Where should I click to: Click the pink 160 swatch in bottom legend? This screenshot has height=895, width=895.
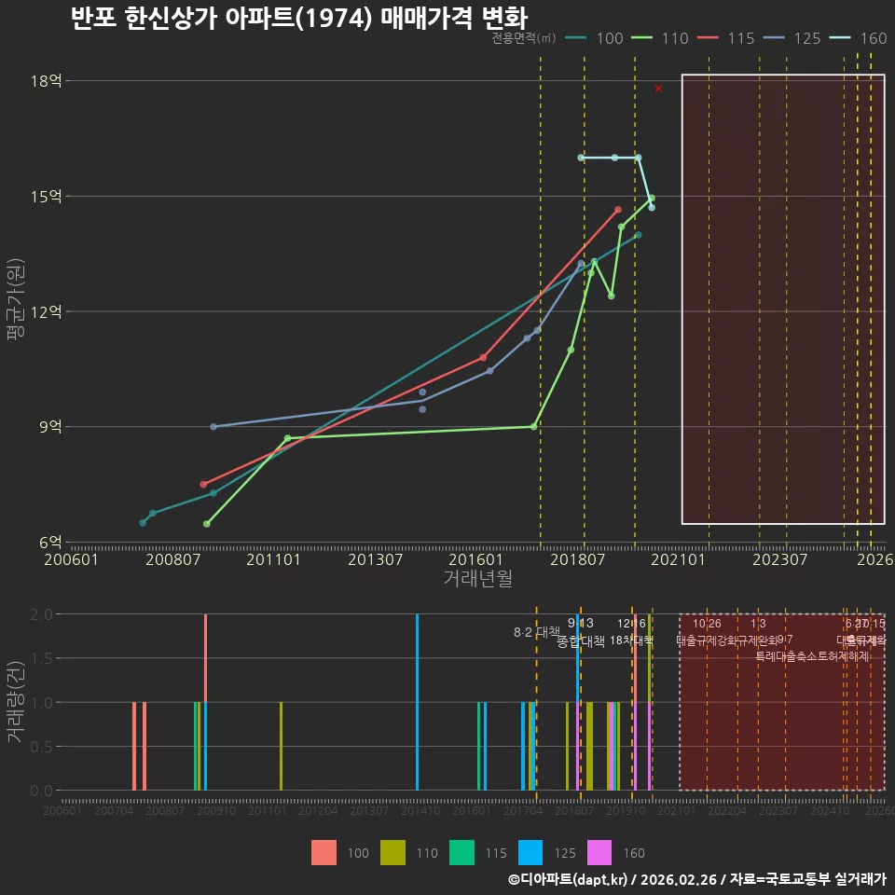[x=599, y=853]
